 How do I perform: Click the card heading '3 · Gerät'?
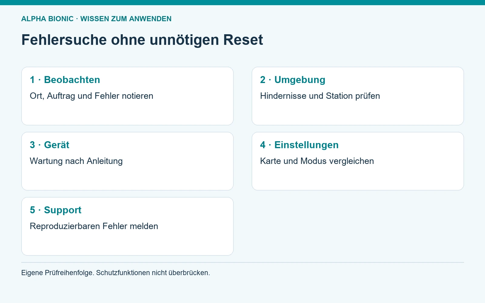(x=49, y=145)
